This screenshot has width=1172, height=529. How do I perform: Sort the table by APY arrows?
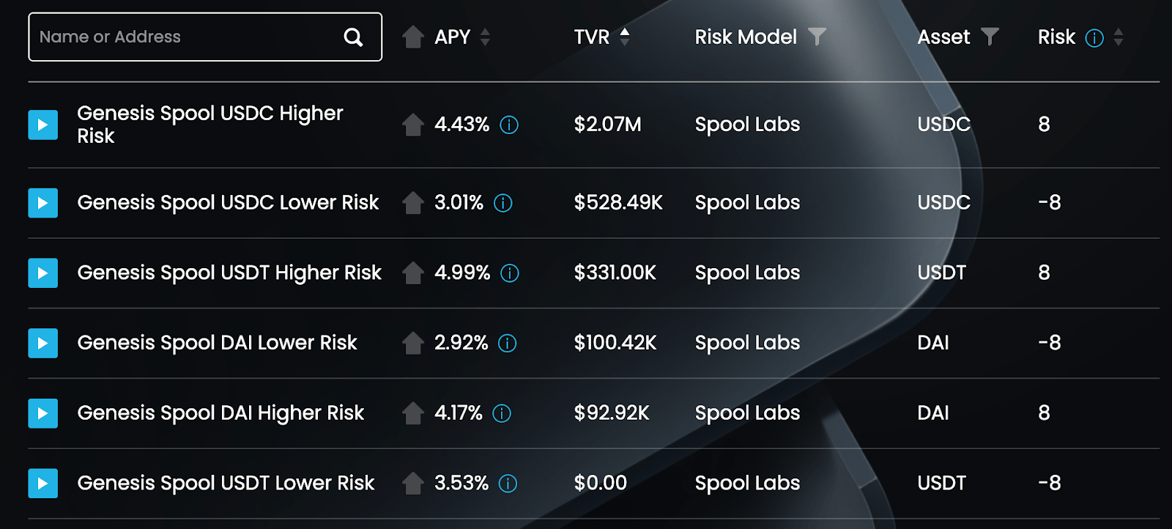[x=485, y=37]
